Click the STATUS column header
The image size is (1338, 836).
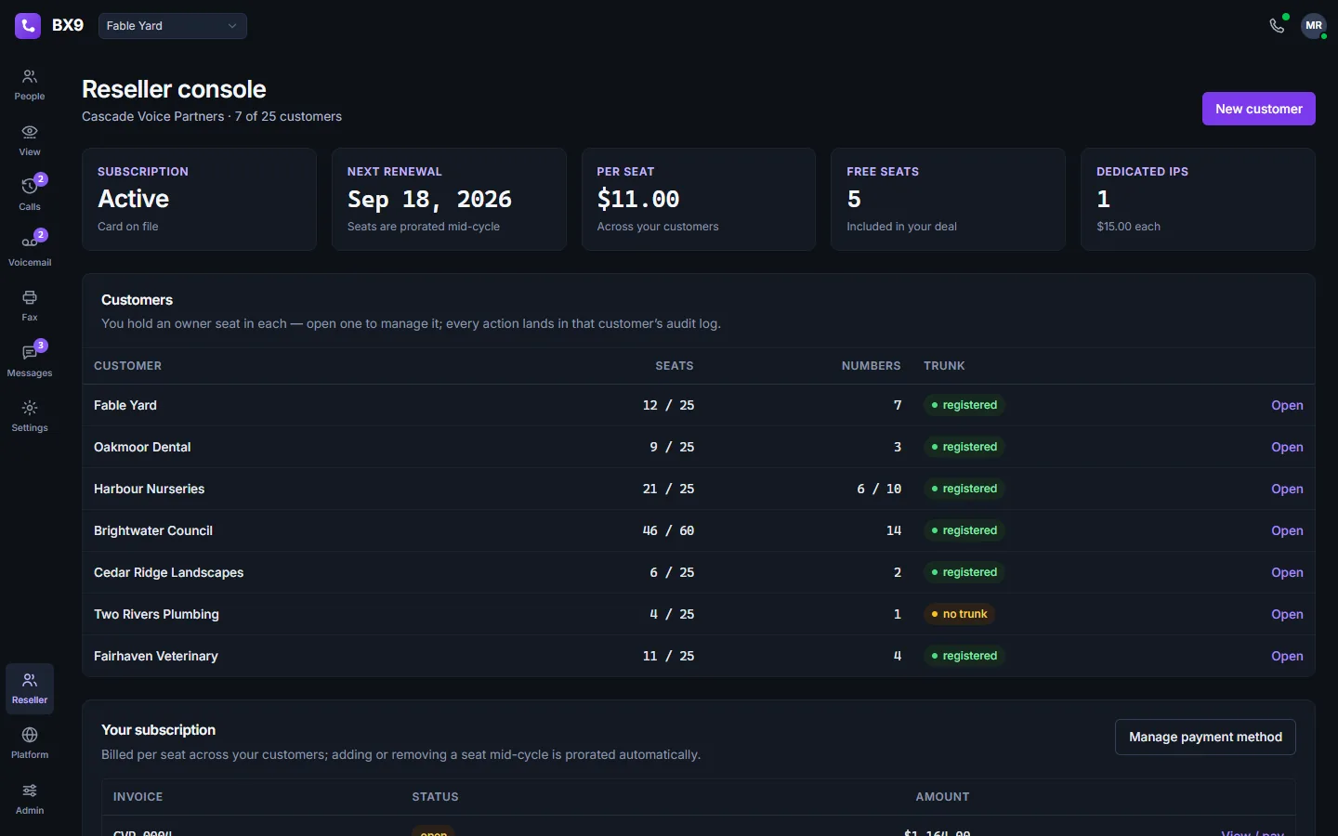[435, 797]
